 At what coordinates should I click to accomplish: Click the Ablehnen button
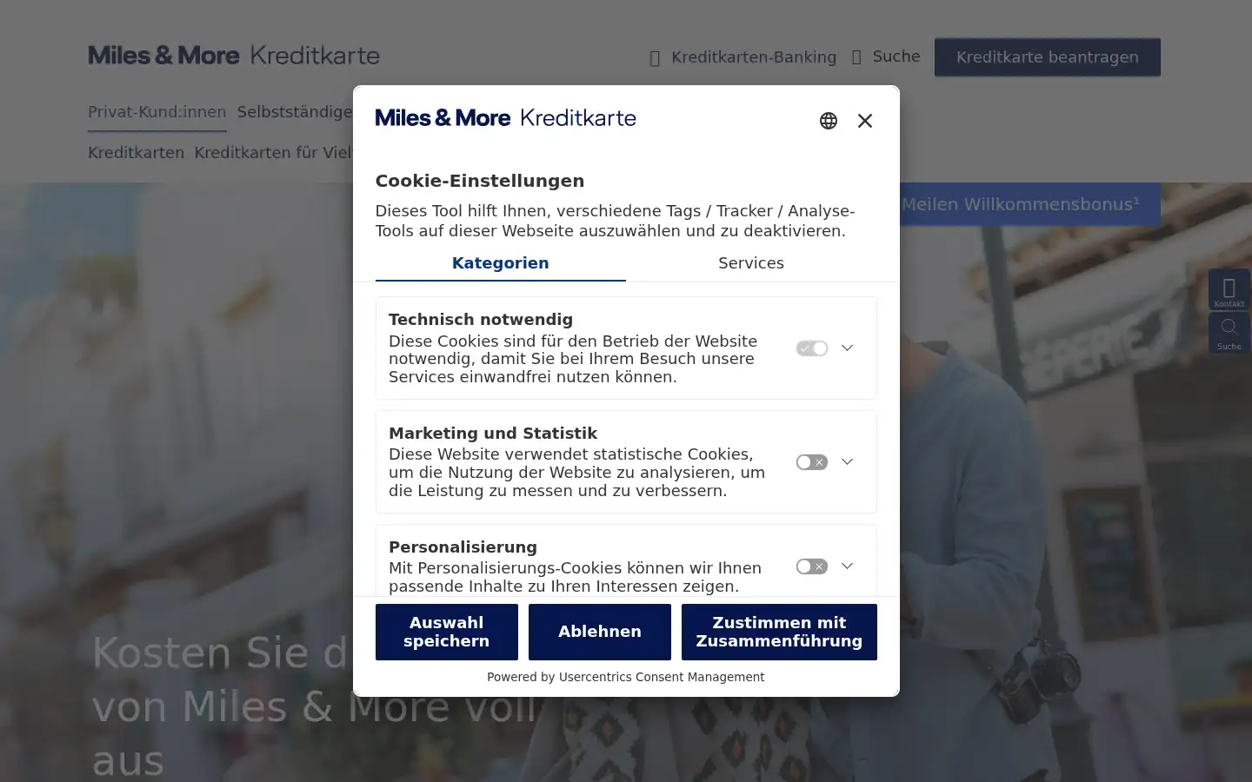(600, 632)
